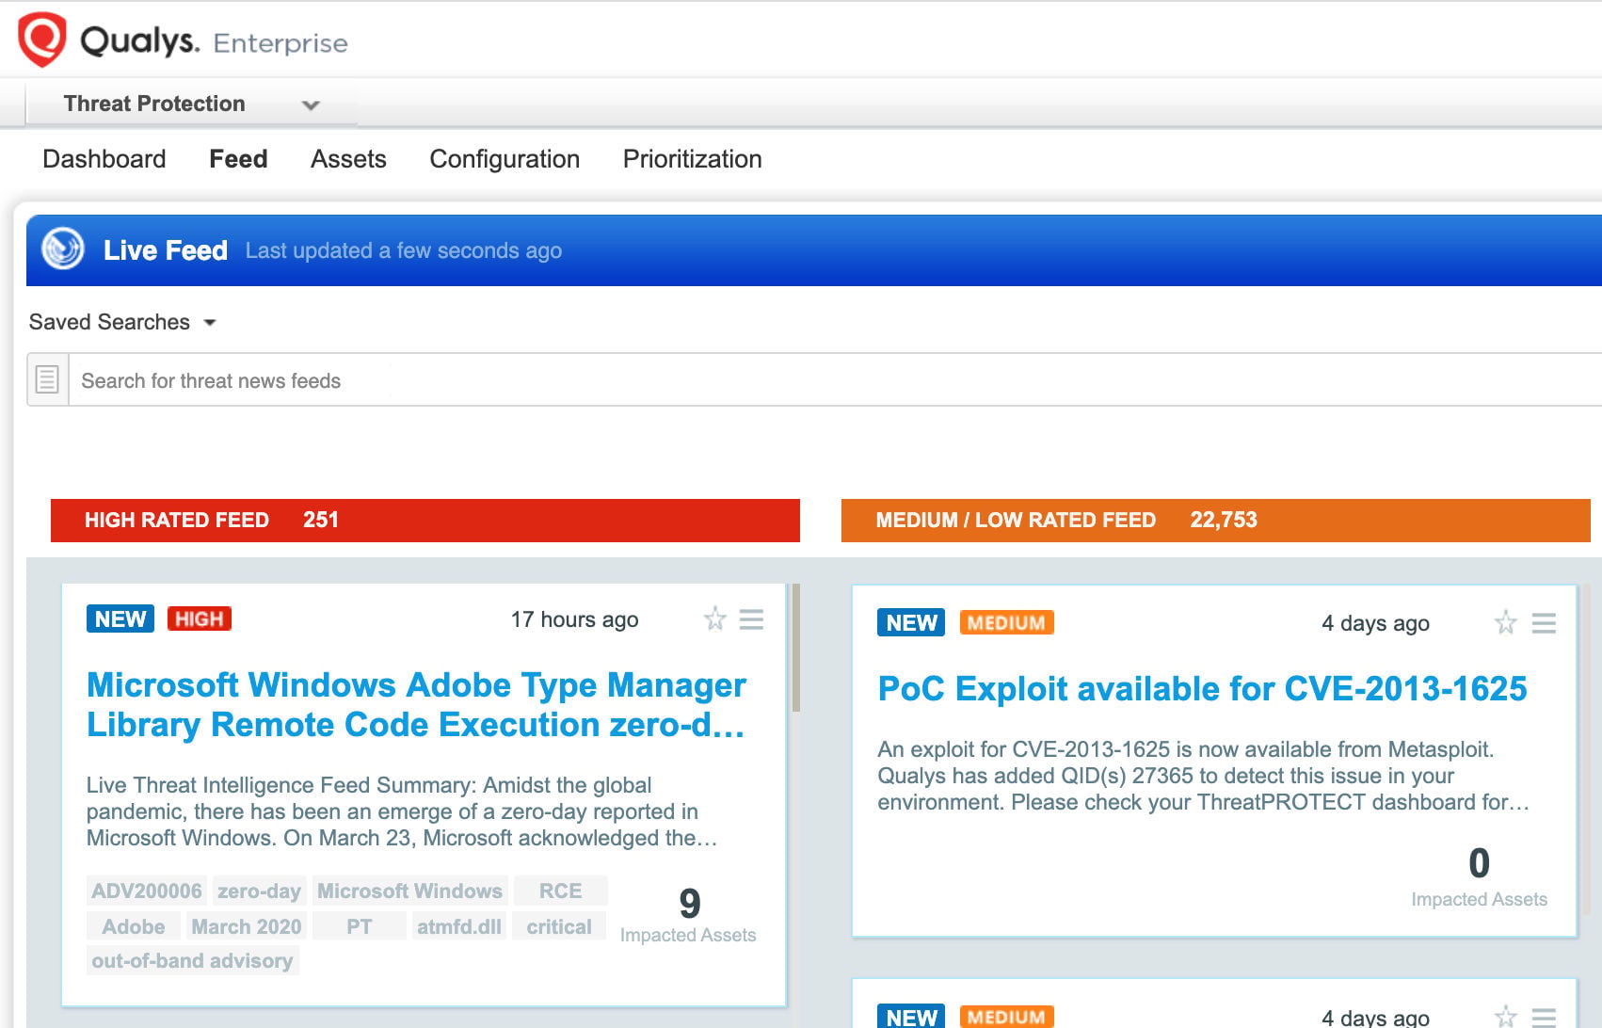Expand the Saved Searches dropdown
1602x1028 pixels.
click(x=122, y=322)
